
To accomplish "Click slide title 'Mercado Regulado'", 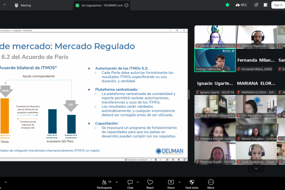I will [x=95, y=46].
